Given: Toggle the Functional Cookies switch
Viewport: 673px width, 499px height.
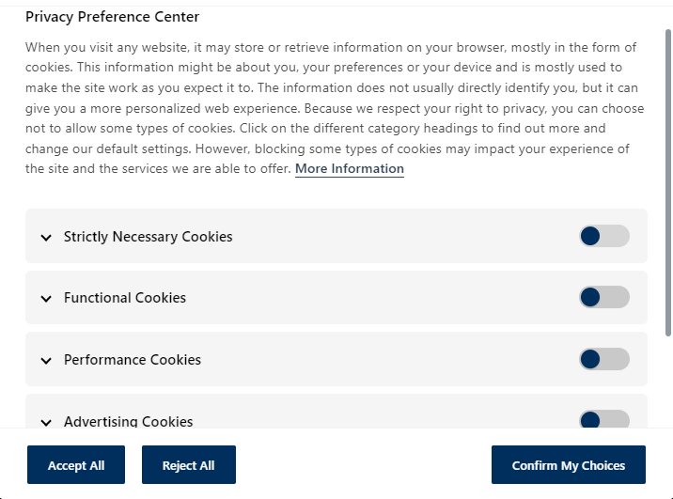Looking at the screenshot, I should (604, 297).
